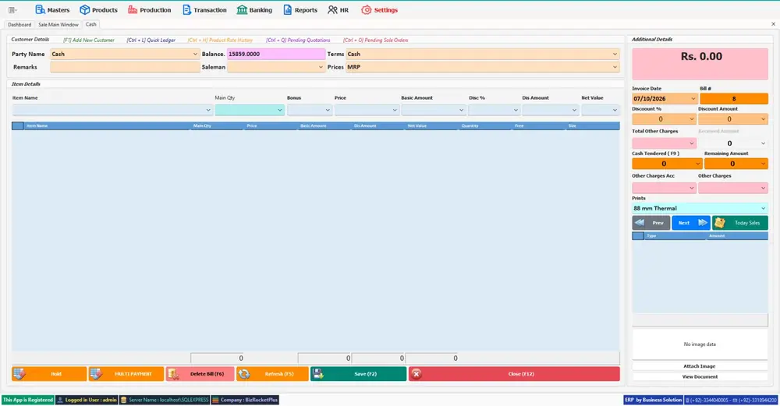780x406 pixels.
Task: Switch to the Sale Main Window tab
Action: click(x=58, y=24)
